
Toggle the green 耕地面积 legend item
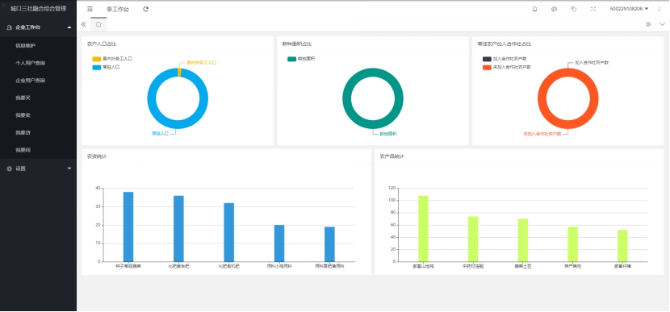pyautogui.click(x=301, y=59)
